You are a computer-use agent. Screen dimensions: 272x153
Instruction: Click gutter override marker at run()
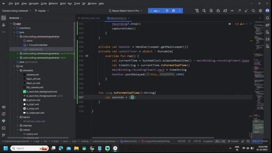tap(87, 56)
